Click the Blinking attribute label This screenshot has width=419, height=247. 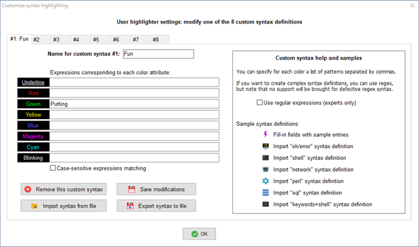tap(33, 158)
